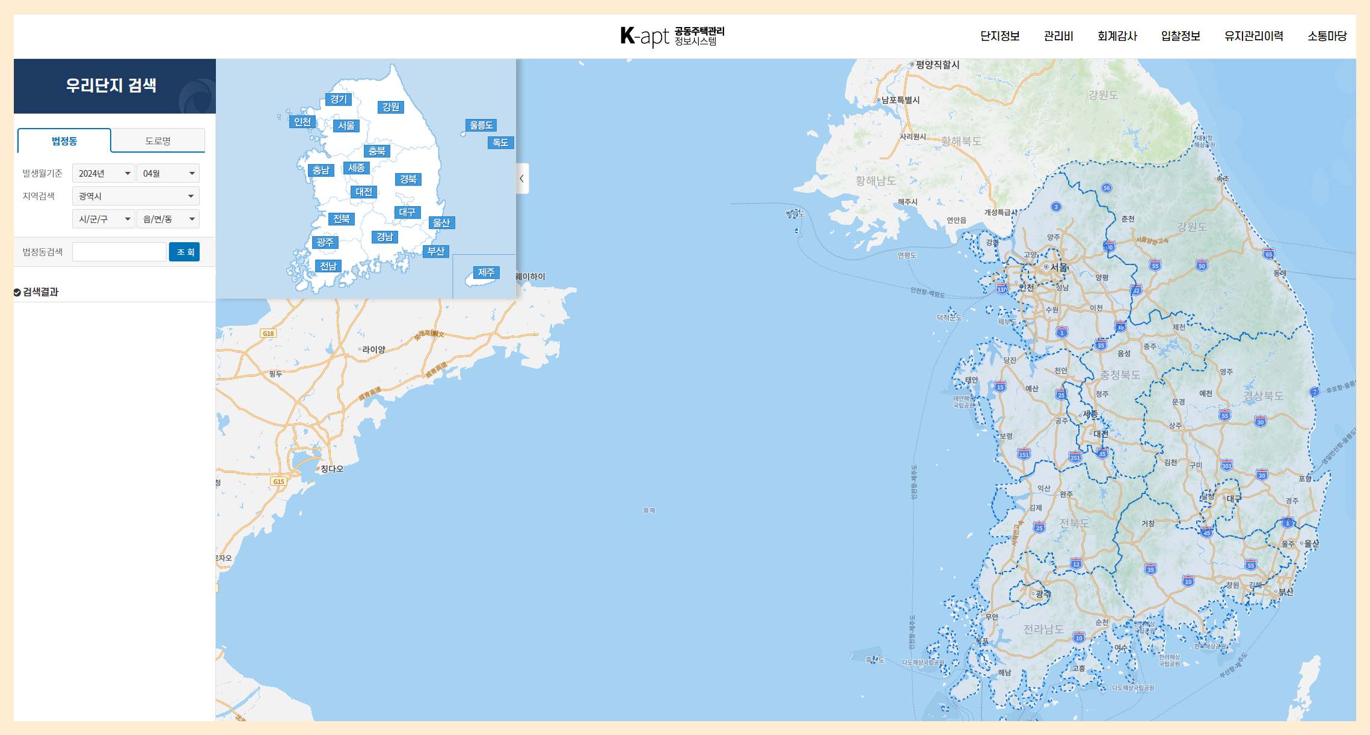Click the K-apt logo
The width and height of the screenshot is (1370, 735).
coord(672,36)
